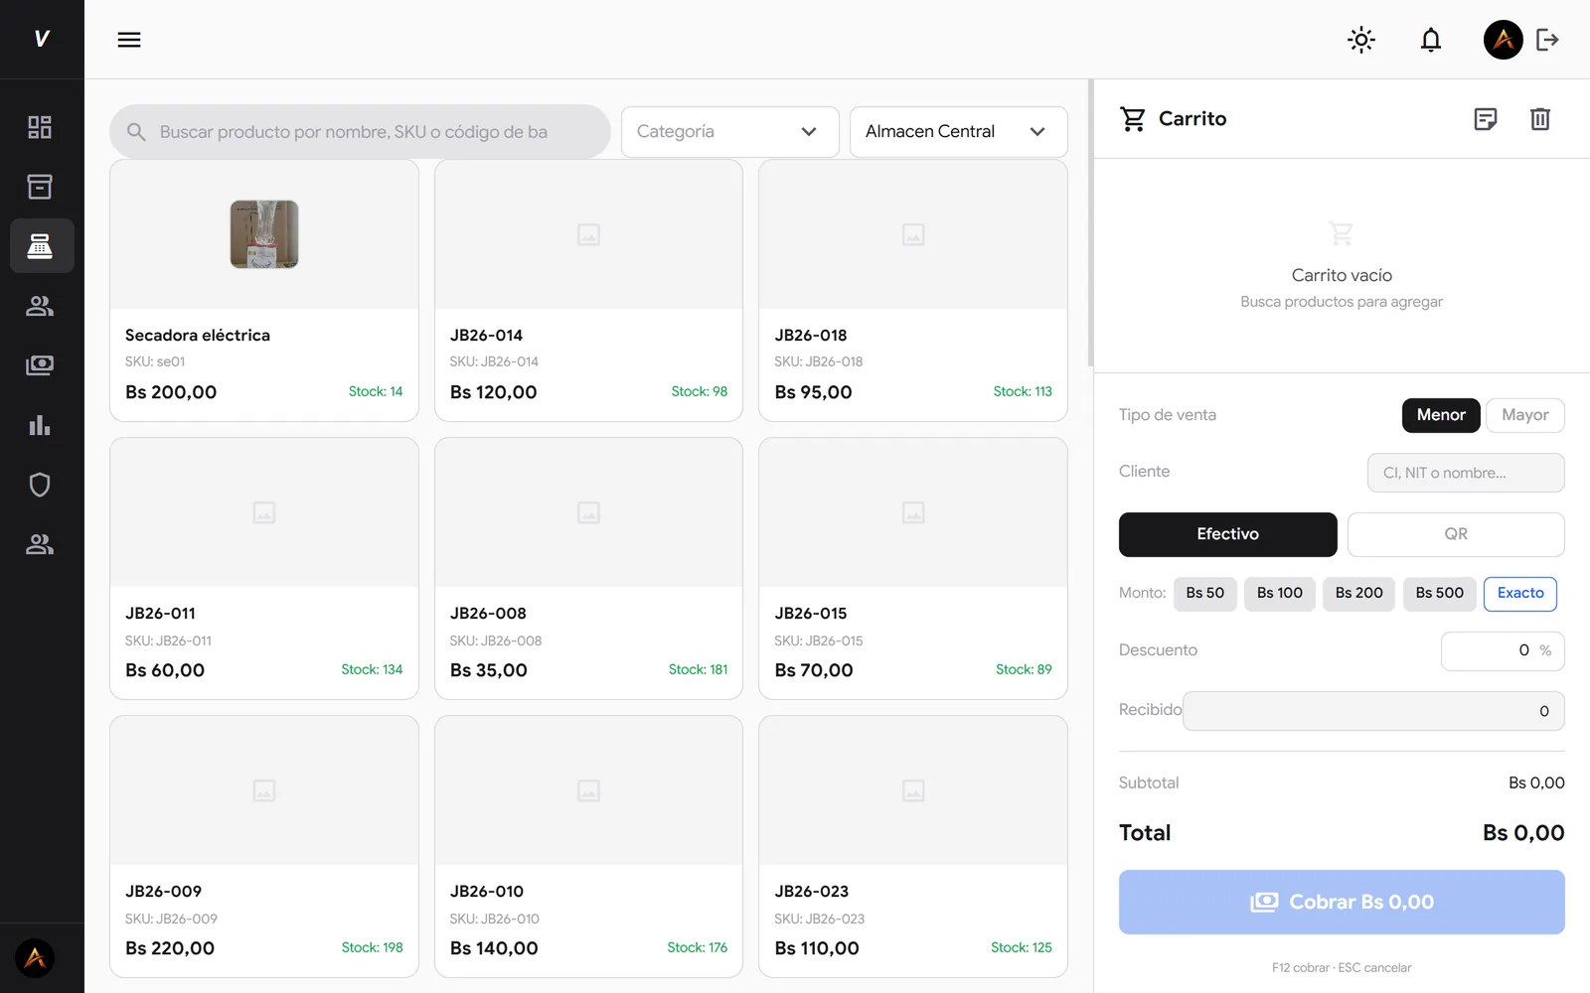The height and width of the screenshot is (993, 1590).
Task: Click the Descuento percent field
Action: tap(1503, 651)
